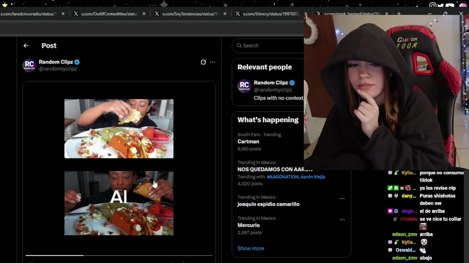Click 'Clips with no context' bio text
469x263 pixels.
point(278,98)
